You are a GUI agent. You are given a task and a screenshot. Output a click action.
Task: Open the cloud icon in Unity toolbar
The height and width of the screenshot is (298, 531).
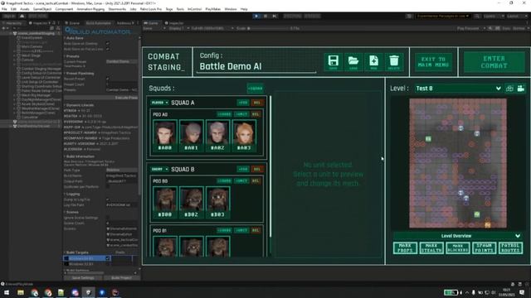22,16
